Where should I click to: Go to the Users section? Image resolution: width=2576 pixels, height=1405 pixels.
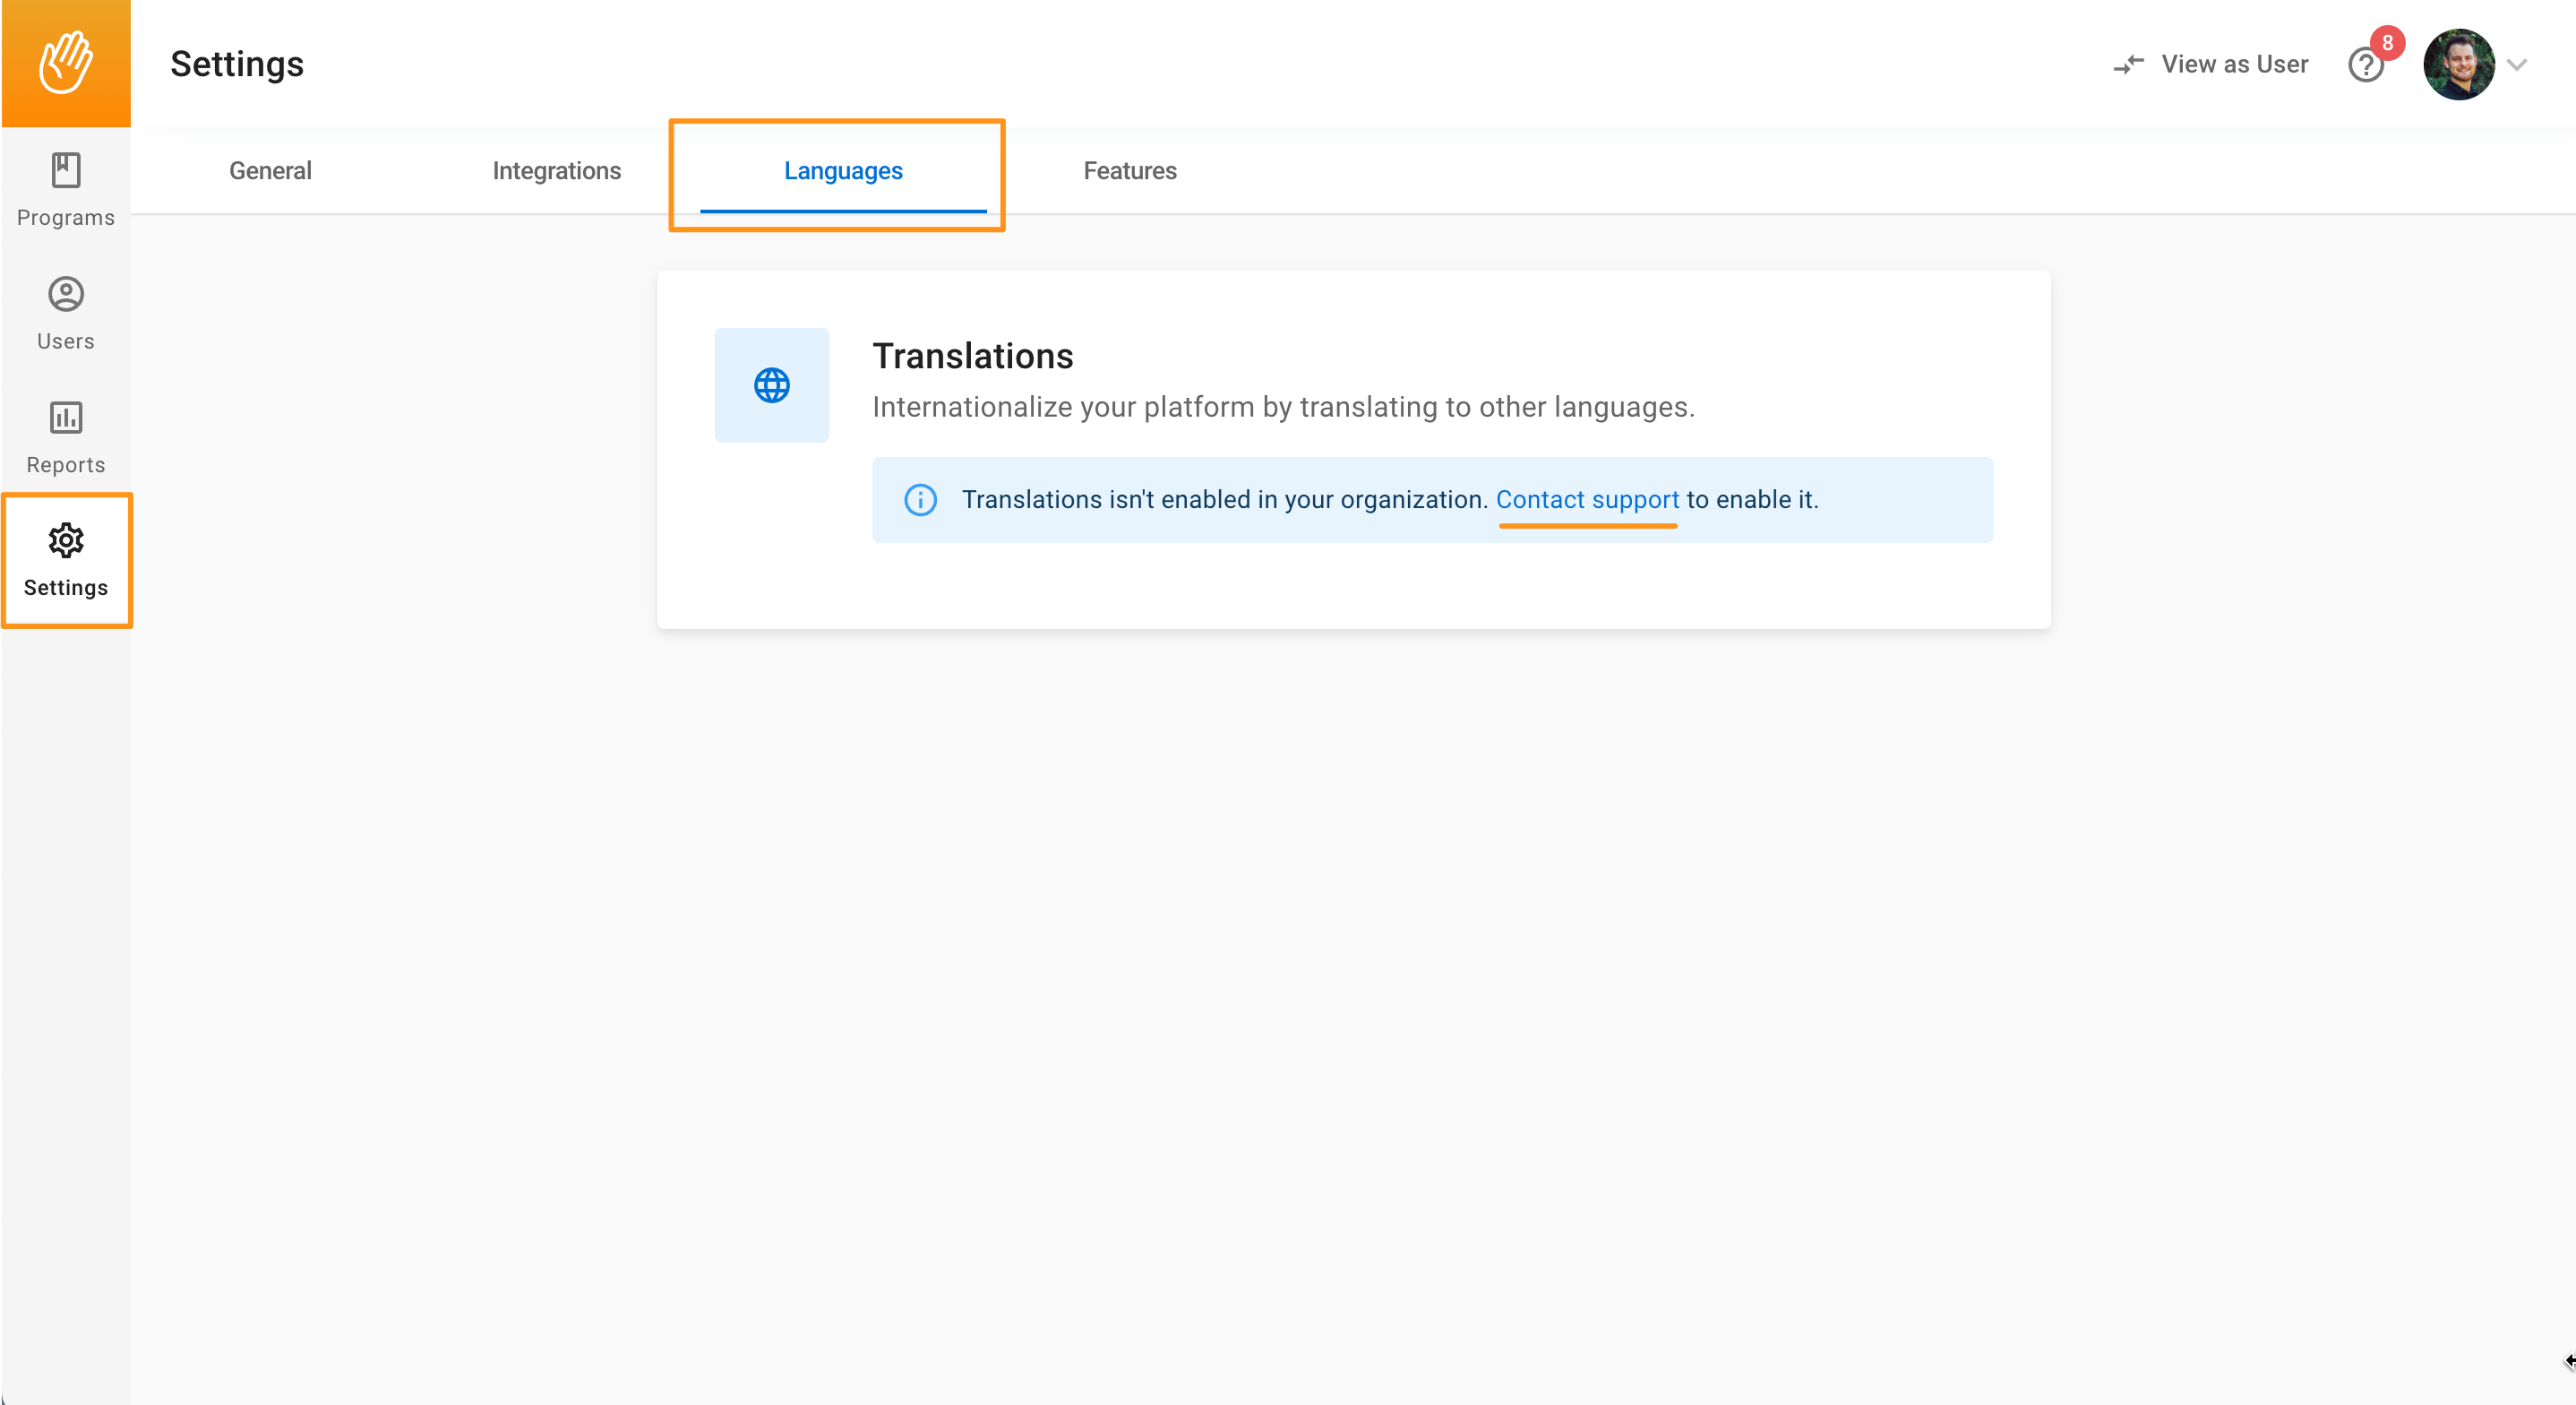[x=66, y=312]
